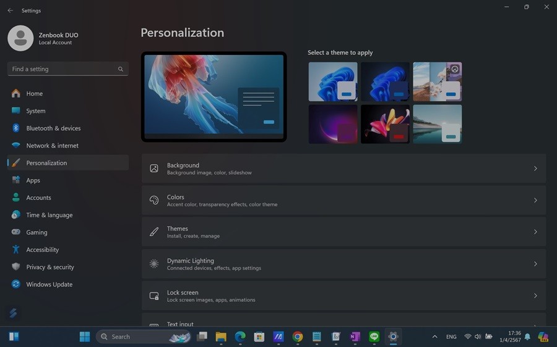
Task: Click the Find a setting search box
Action: tap(62, 69)
